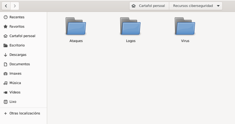The width and height of the screenshot is (235, 124).
Task: Select Documentos in the sidebar
Action: 20,64
